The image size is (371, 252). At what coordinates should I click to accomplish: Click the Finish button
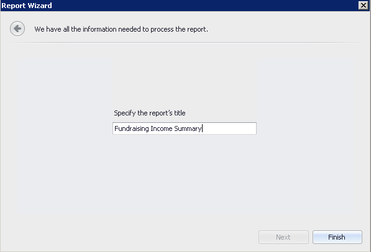tap(337, 237)
